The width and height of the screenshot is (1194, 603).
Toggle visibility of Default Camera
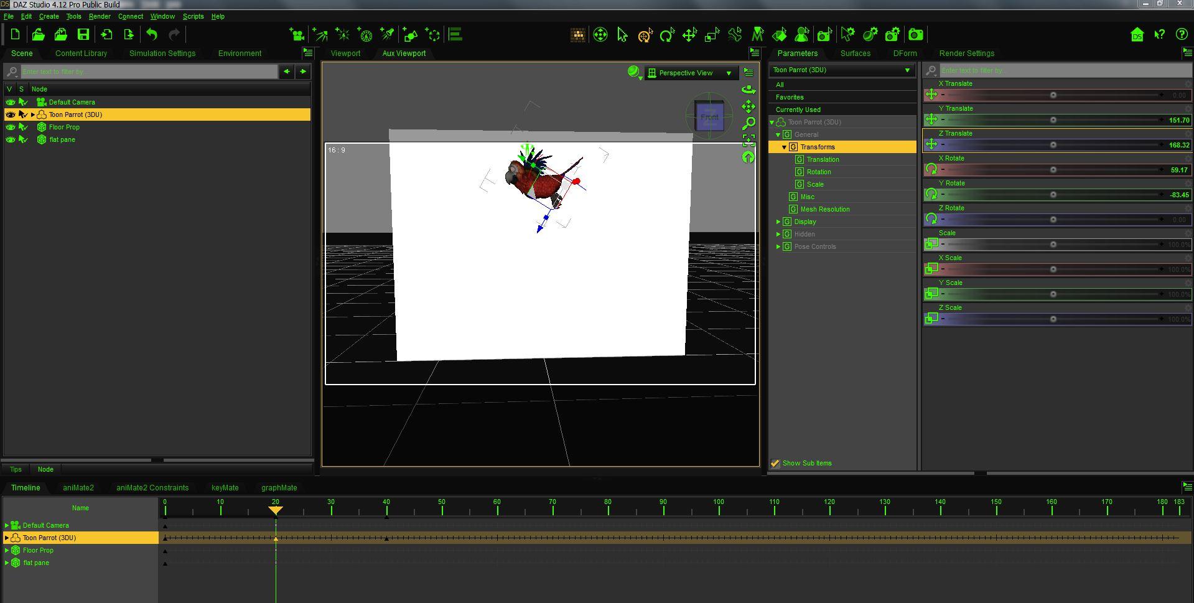point(10,102)
